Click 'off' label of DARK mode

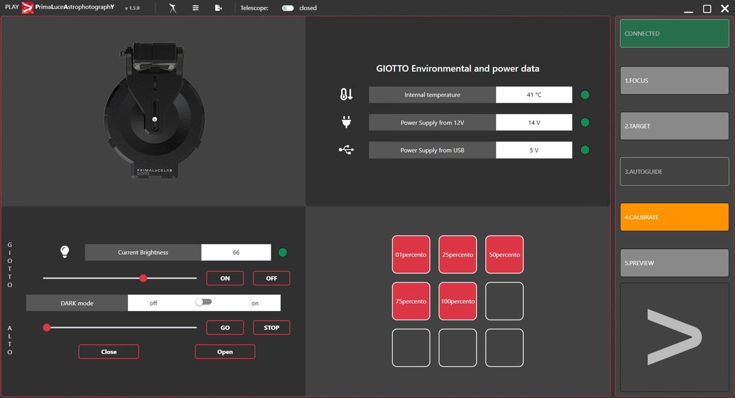153,303
